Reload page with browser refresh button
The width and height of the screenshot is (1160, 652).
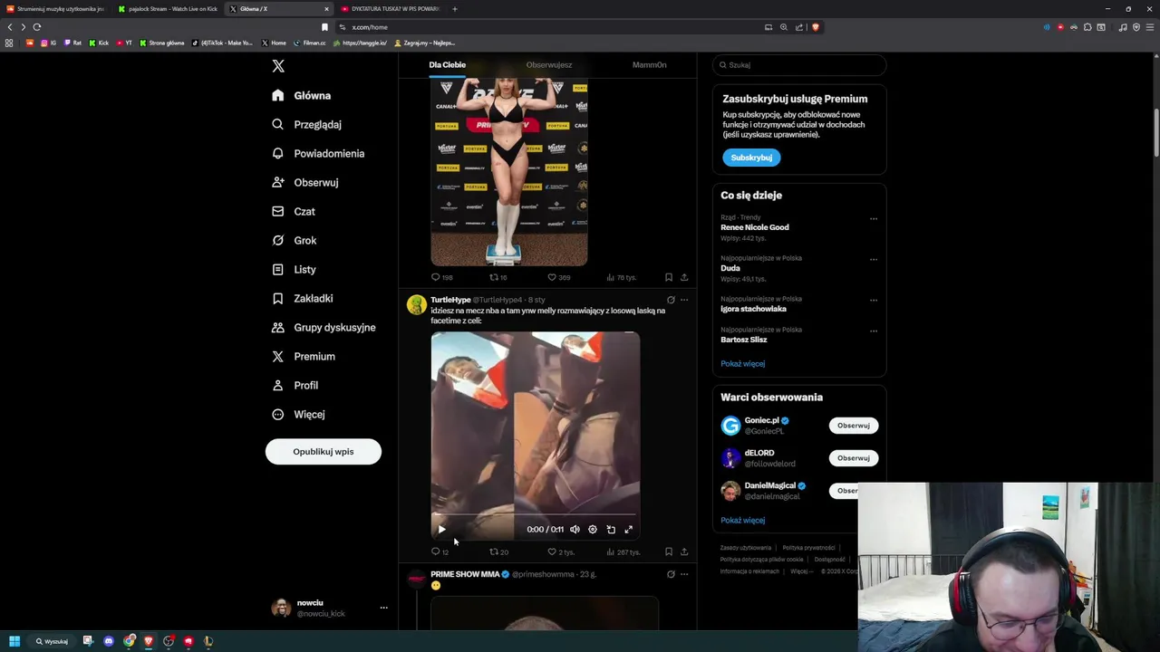point(37,27)
